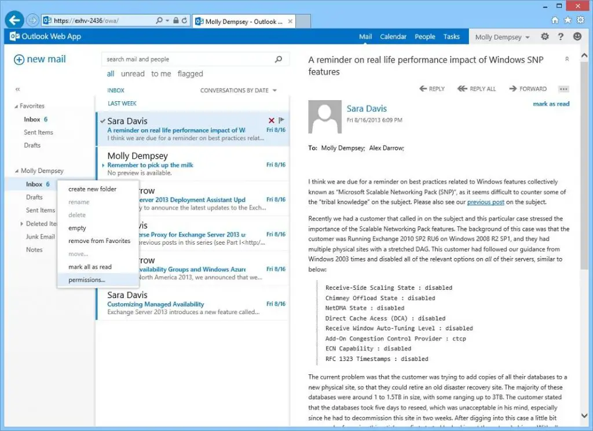The width and height of the screenshot is (593, 431).
Task: Open the browser home icon
Action: (x=555, y=20)
